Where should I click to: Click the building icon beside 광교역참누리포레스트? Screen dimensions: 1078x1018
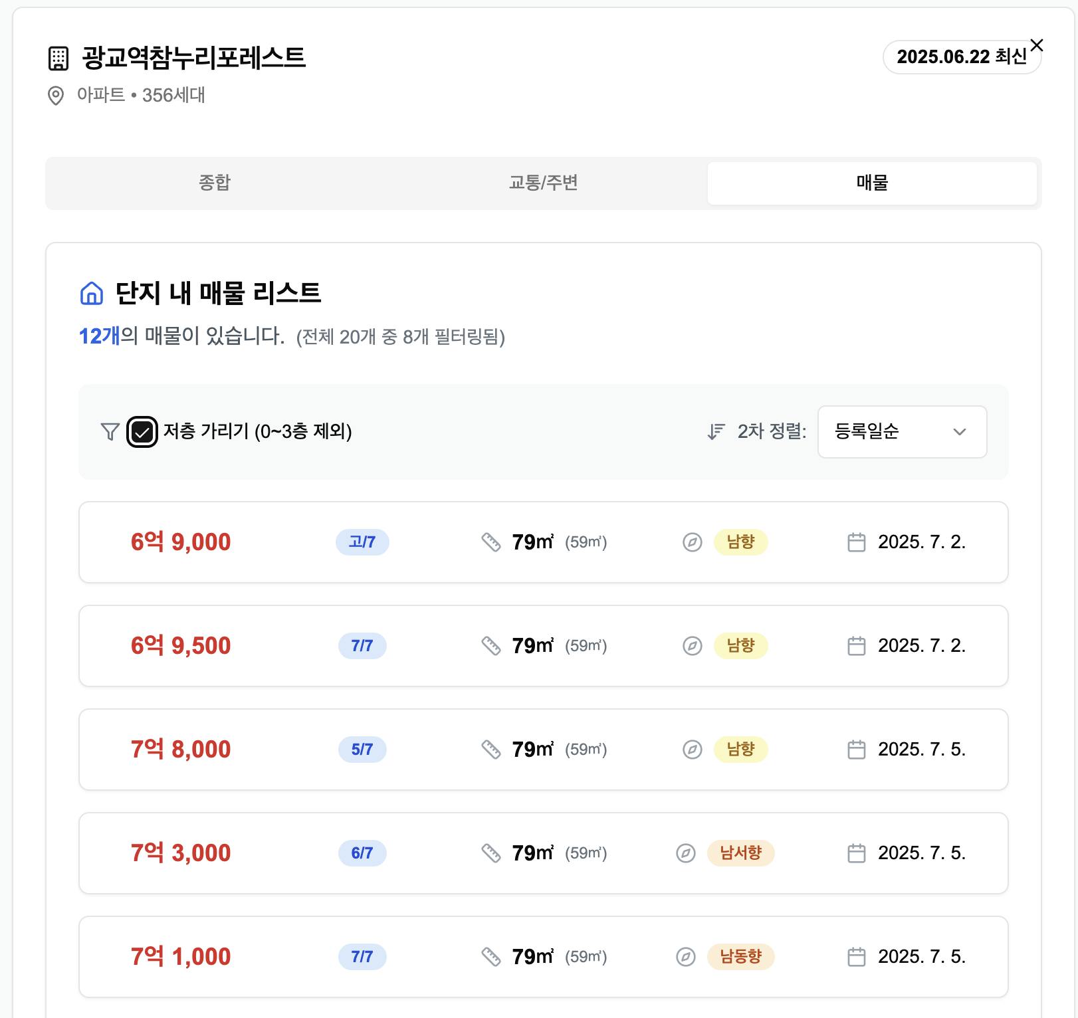coord(58,58)
